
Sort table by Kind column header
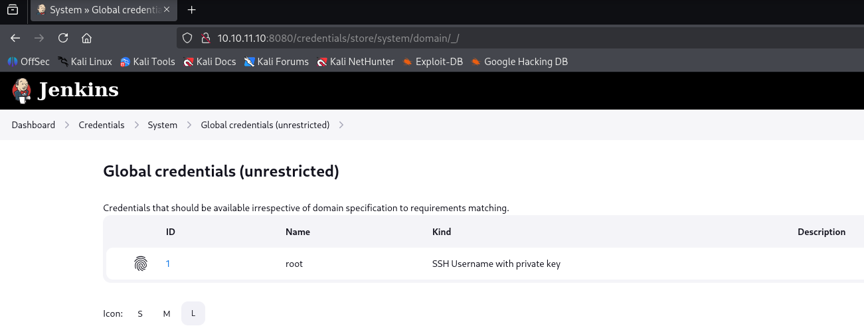(442, 232)
